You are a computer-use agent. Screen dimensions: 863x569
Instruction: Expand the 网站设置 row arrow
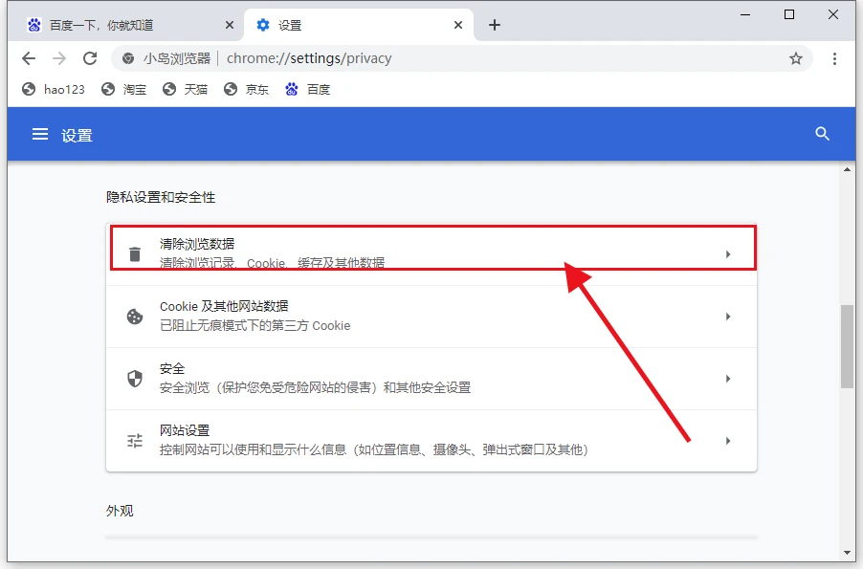pos(727,441)
